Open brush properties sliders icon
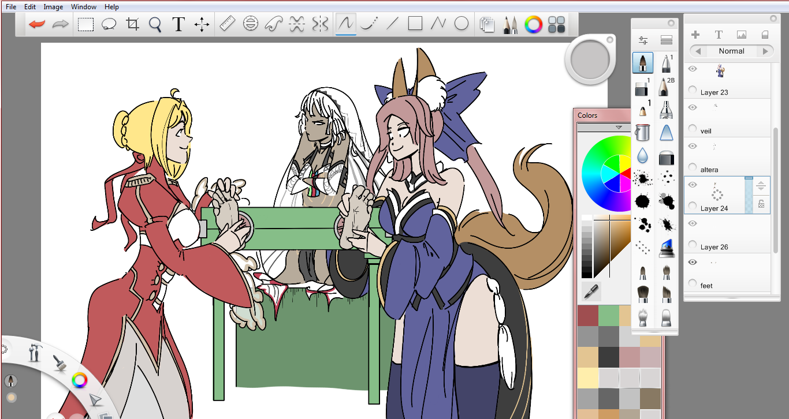The image size is (789, 419). click(x=643, y=40)
